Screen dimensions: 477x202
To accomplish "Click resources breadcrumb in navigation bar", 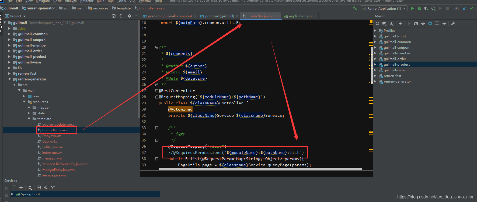I will point(98,8).
